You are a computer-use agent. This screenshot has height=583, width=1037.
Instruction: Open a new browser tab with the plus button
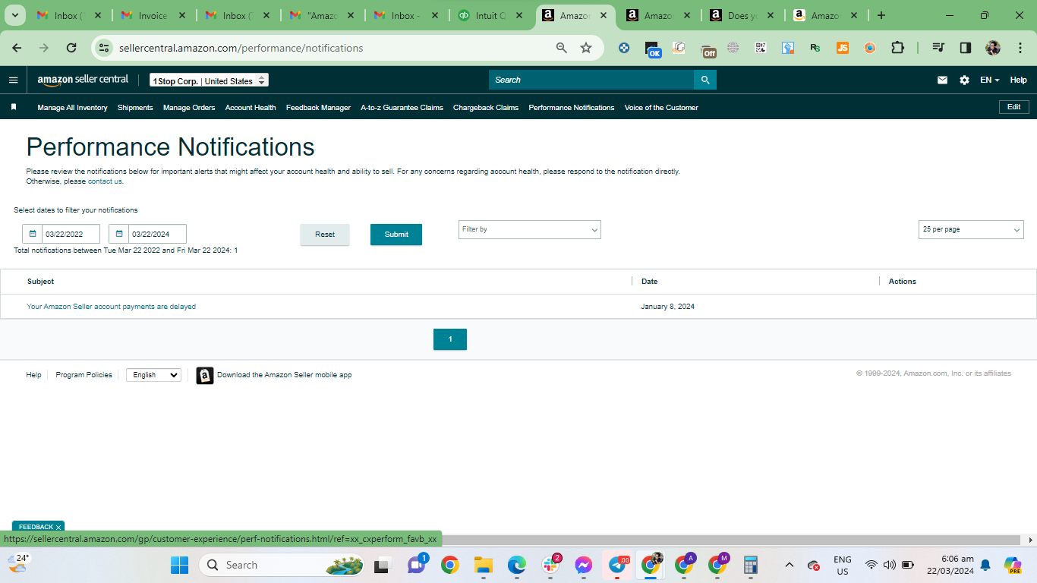coord(881,15)
